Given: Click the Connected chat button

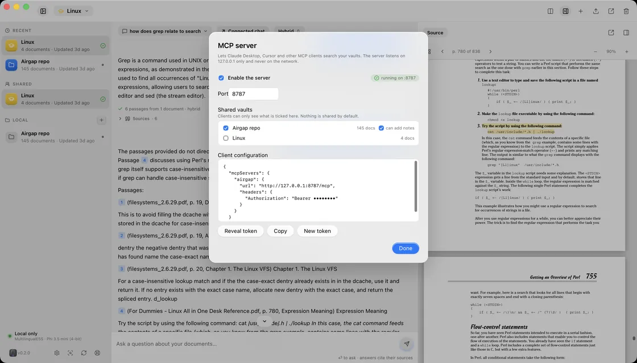Looking at the screenshot, I should click(x=243, y=31).
